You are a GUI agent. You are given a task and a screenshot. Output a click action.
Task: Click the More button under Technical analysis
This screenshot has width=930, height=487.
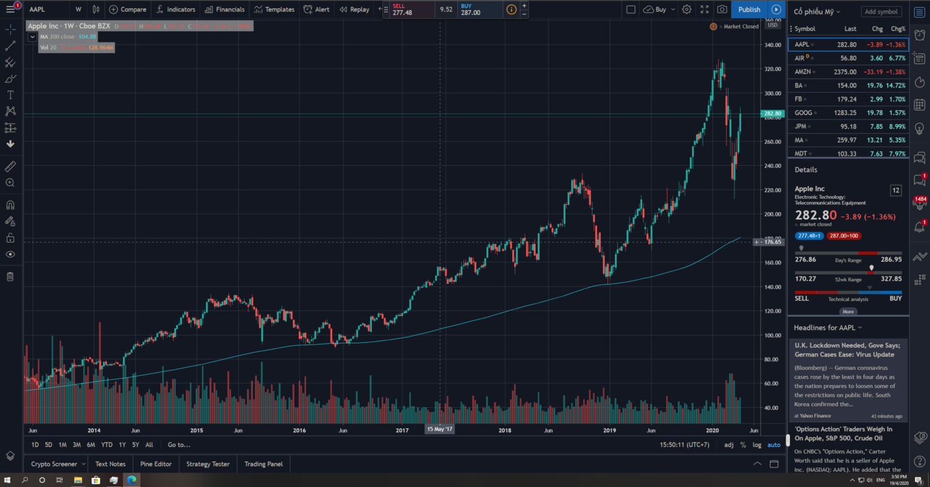(x=848, y=312)
